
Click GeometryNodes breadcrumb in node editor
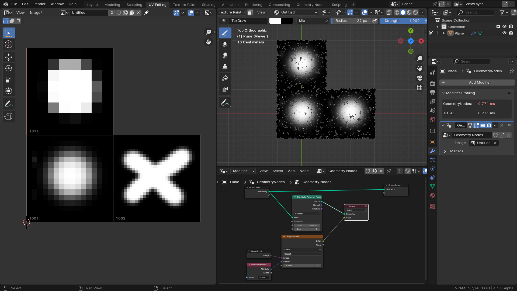coord(270,182)
